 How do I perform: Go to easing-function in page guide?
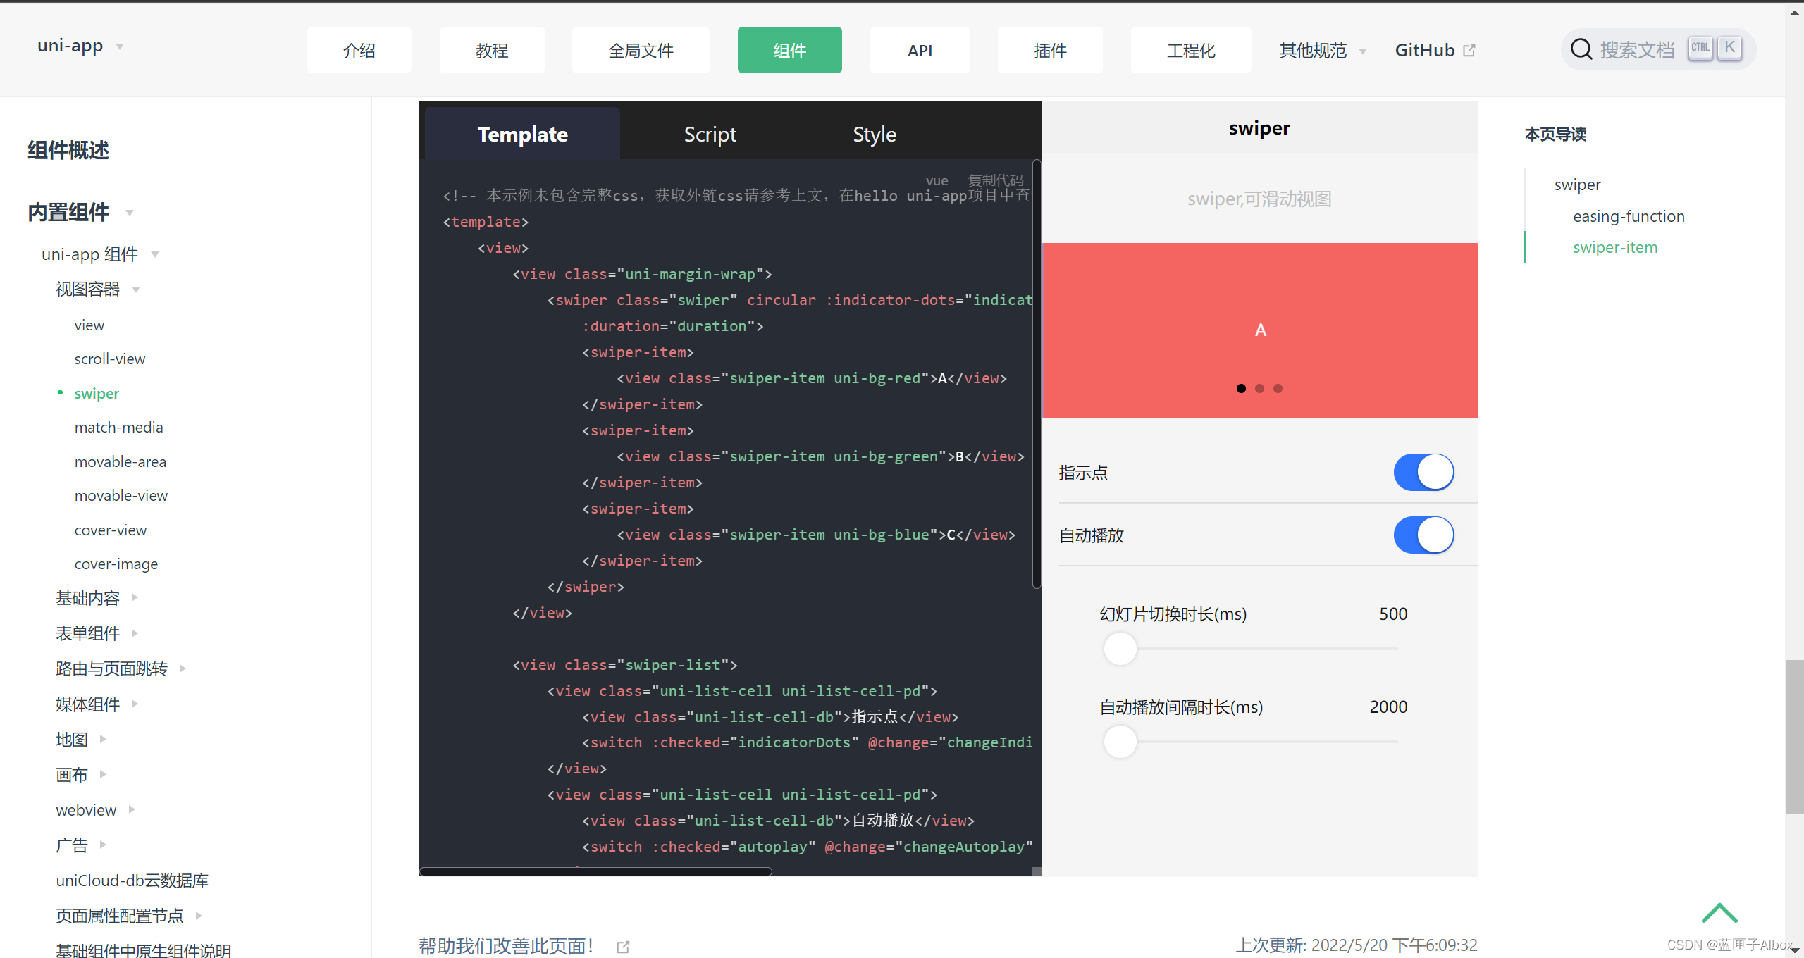(1628, 216)
